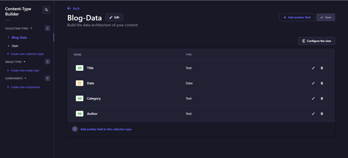Click the Ab icon next to Category
Screen dimensions: 348x158
[79, 98]
